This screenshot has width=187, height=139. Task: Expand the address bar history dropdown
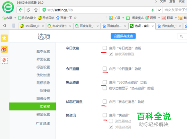point(159,10)
